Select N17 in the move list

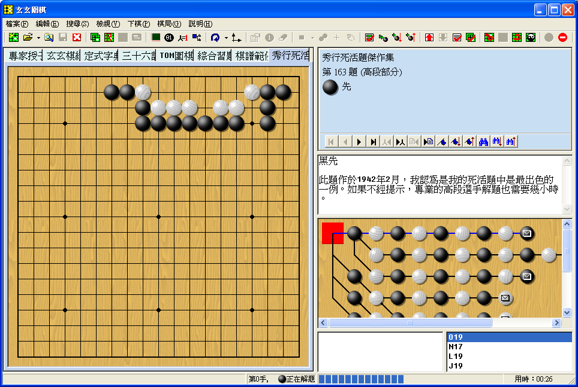456,347
